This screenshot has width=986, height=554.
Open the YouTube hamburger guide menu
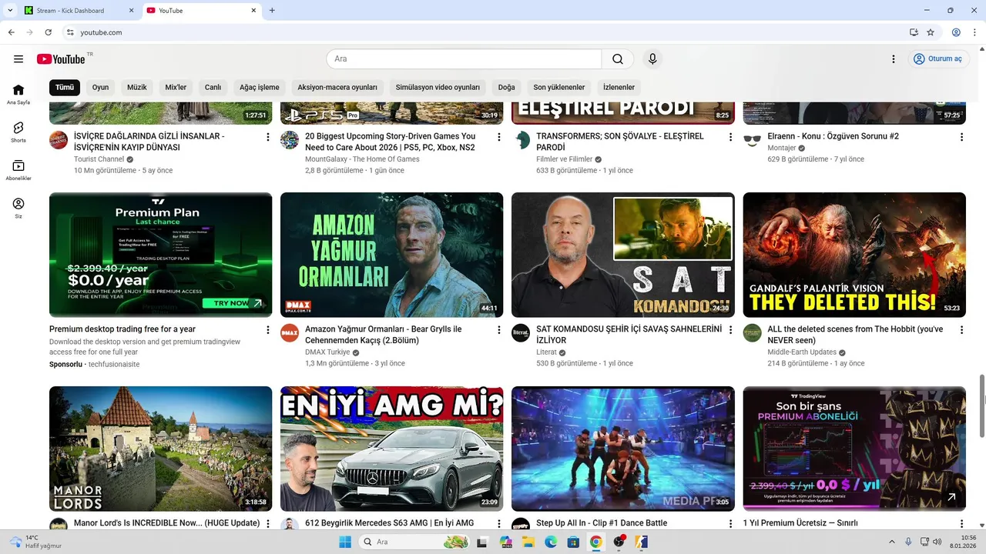[18, 59]
